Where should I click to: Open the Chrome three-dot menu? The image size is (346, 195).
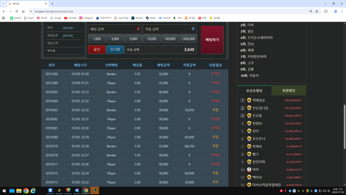[x=342, y=11]
